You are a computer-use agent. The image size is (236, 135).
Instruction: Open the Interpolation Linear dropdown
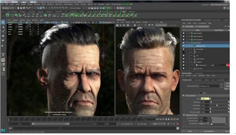pyautogui.click(x=204, y=124)
